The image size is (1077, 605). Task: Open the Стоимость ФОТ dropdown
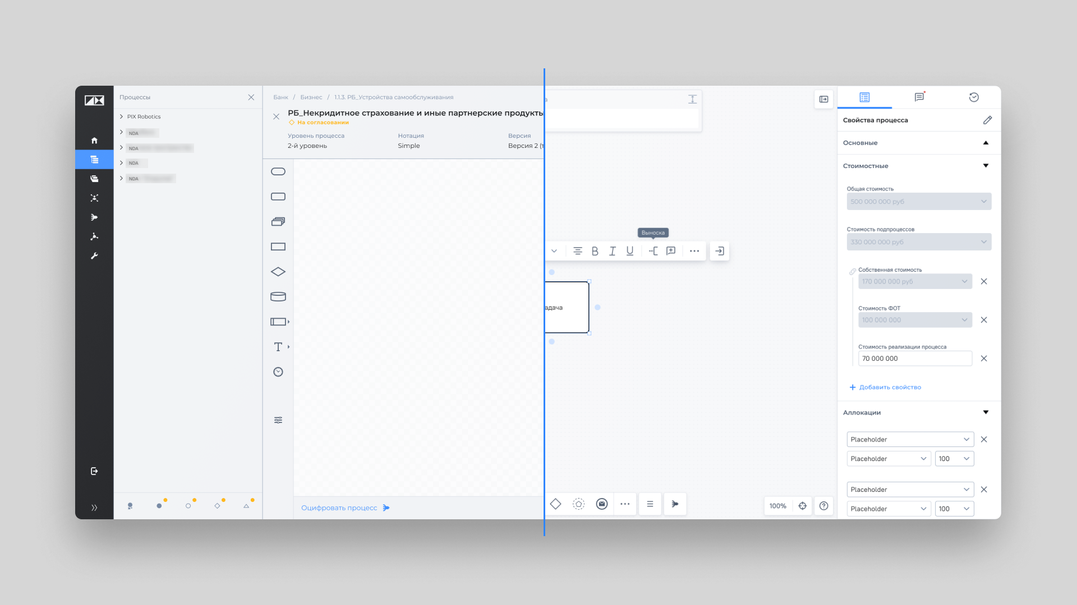pos(915,320)
